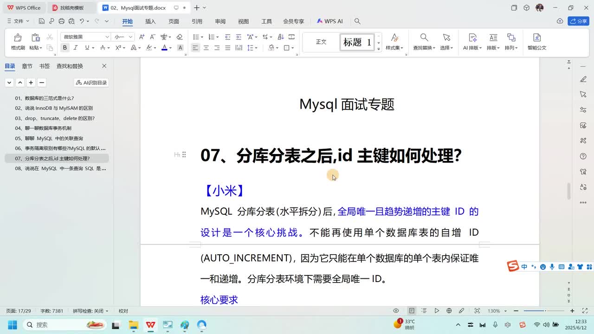The height and width of the screenshot is (334, 594).
Task: Toggle Italic formatting
Action: [x=76, y=48]
